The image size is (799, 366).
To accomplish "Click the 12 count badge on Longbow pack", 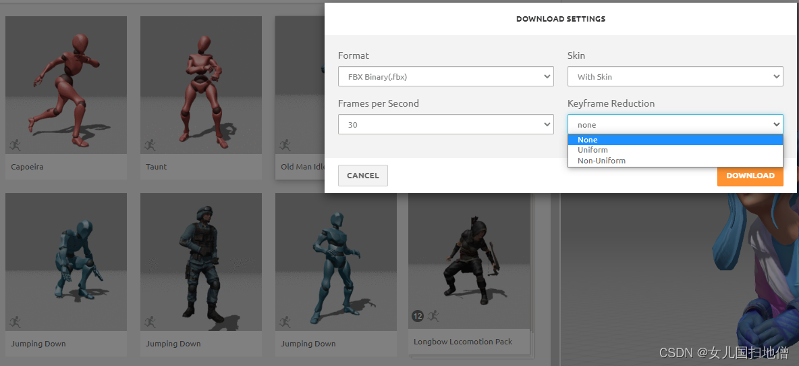I will point(418,317).
